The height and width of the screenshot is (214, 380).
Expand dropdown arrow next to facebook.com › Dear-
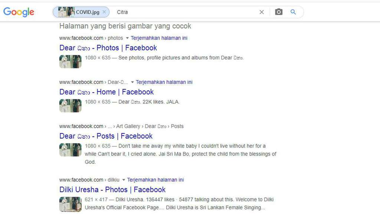132,82
